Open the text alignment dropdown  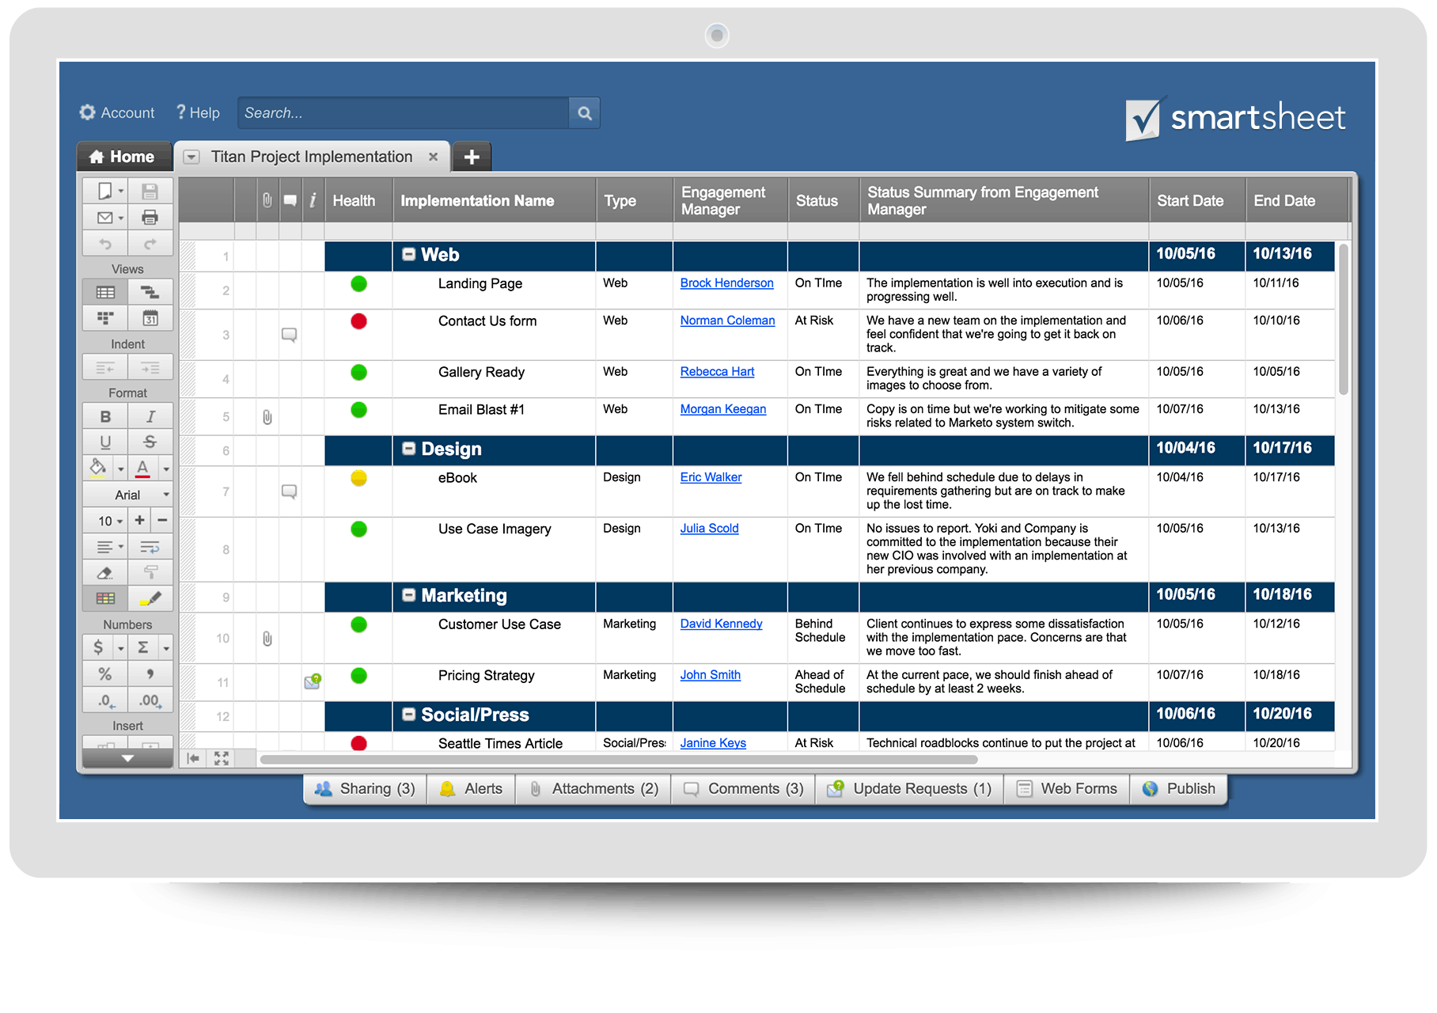point(121,547)
